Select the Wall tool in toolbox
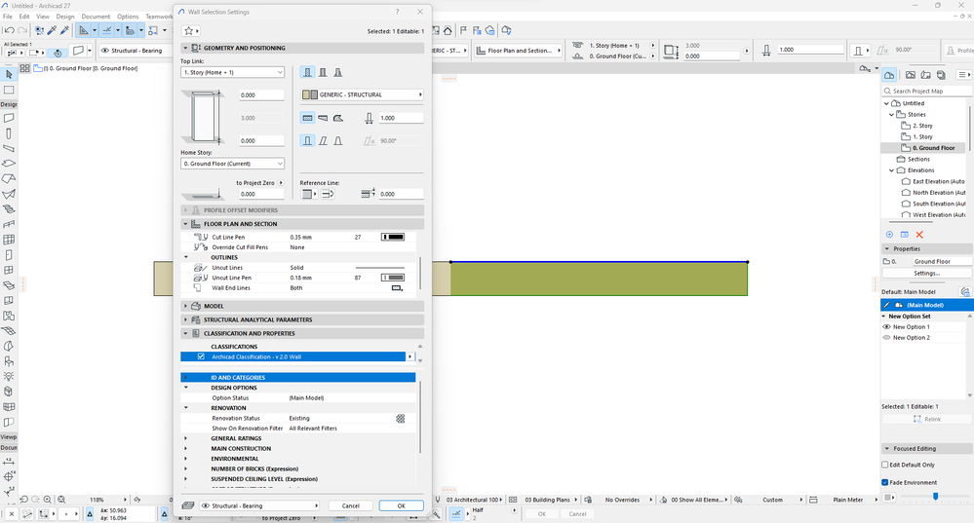This screenshot has width=974, height=523. [9, 118]
